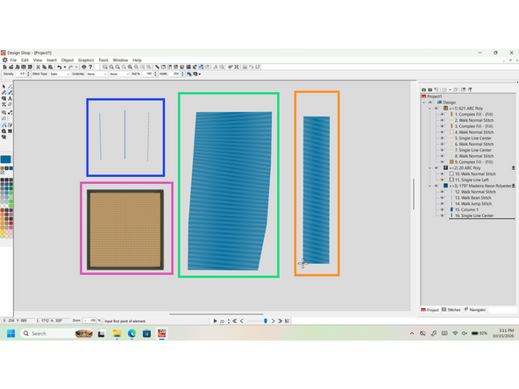Open Design Shop icon on taskbar
519x389 pixels.
coord(161,334)
